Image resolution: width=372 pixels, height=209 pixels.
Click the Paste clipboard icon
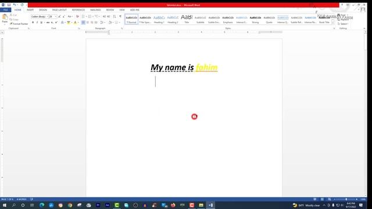click(x=5, y=17)
